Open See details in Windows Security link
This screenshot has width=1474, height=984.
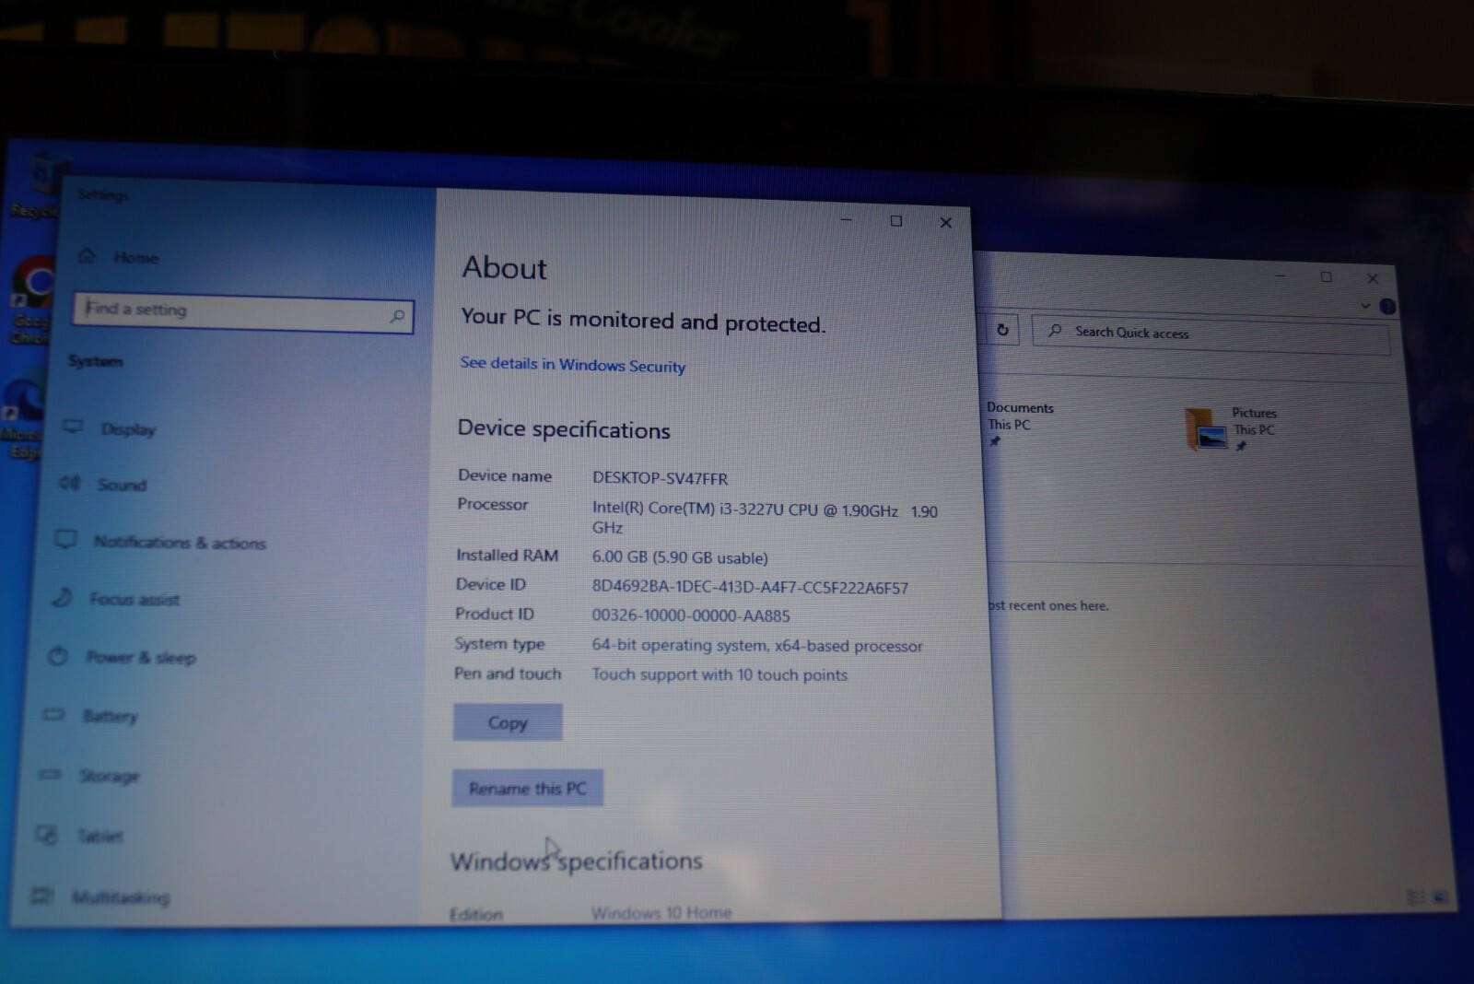572,364
